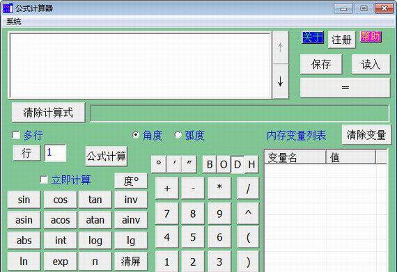The width and height of the screenshot is (397, 272).
Task: Switch to hexadecimal with the H button
Action: (251, 165)
